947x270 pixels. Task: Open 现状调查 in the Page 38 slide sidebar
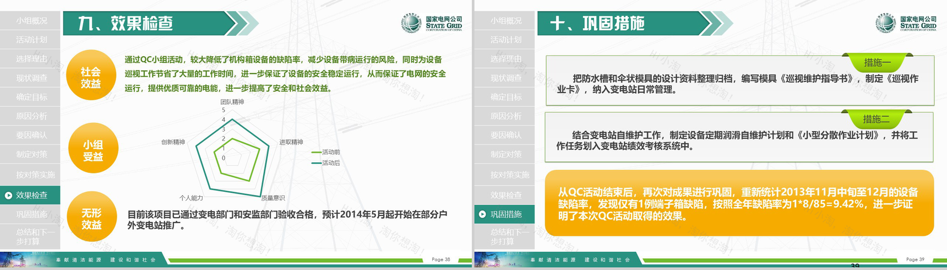(30, 78)
